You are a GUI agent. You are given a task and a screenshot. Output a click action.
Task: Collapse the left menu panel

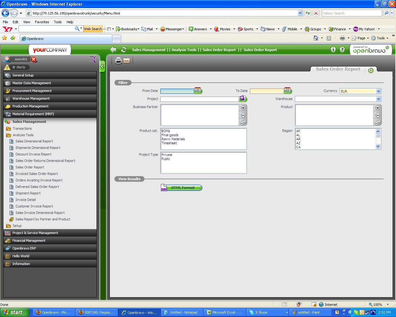[102, 67]
